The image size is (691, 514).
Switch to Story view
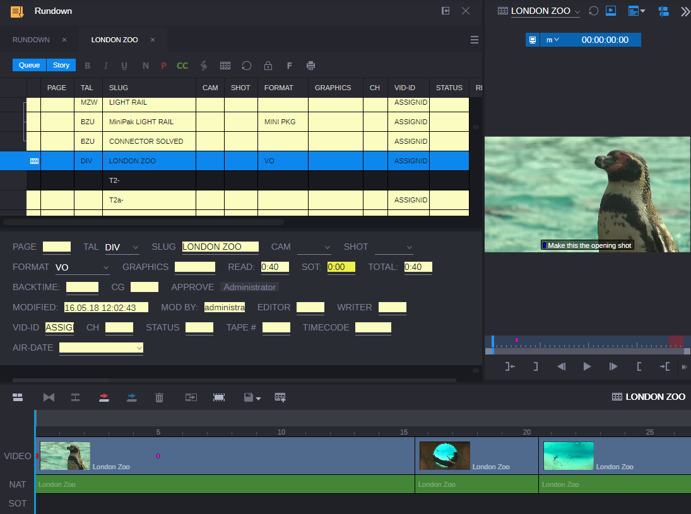(61, 65)
